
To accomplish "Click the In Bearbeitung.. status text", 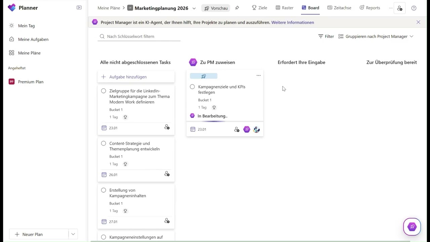I will tap(212, 116).
